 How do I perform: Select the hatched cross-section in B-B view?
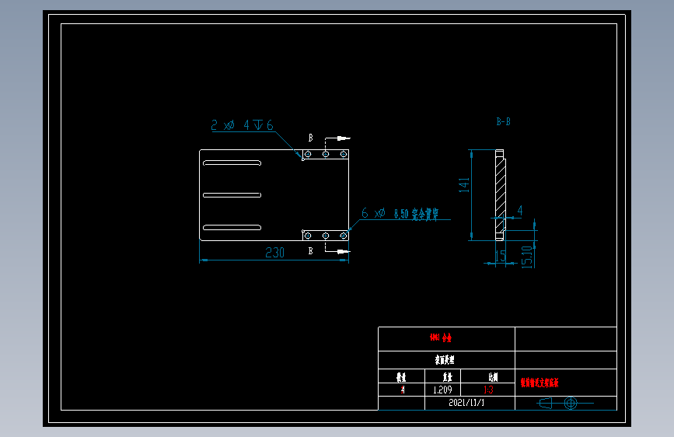(500, 195)
